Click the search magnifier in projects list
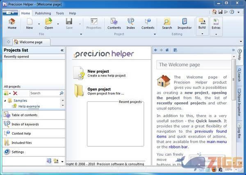The height and width of the screenshot is (175, 246). click(x=61, y=93)
